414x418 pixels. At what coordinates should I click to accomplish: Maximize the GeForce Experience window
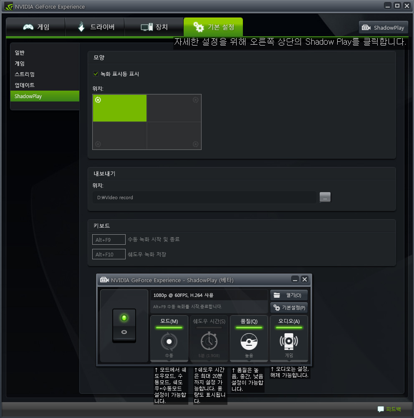397,5
